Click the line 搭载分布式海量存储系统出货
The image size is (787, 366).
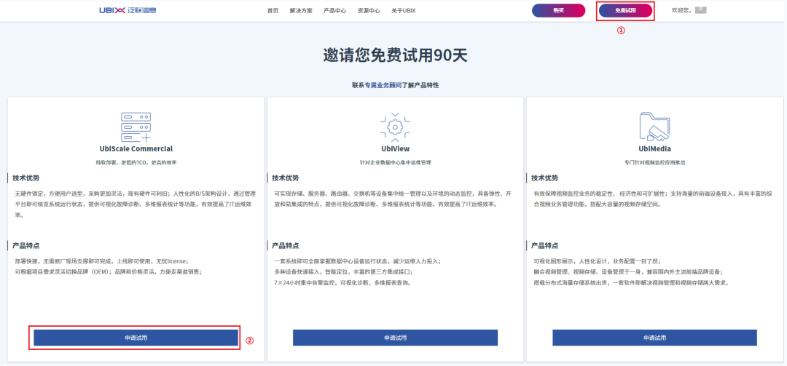pos(631,283)
